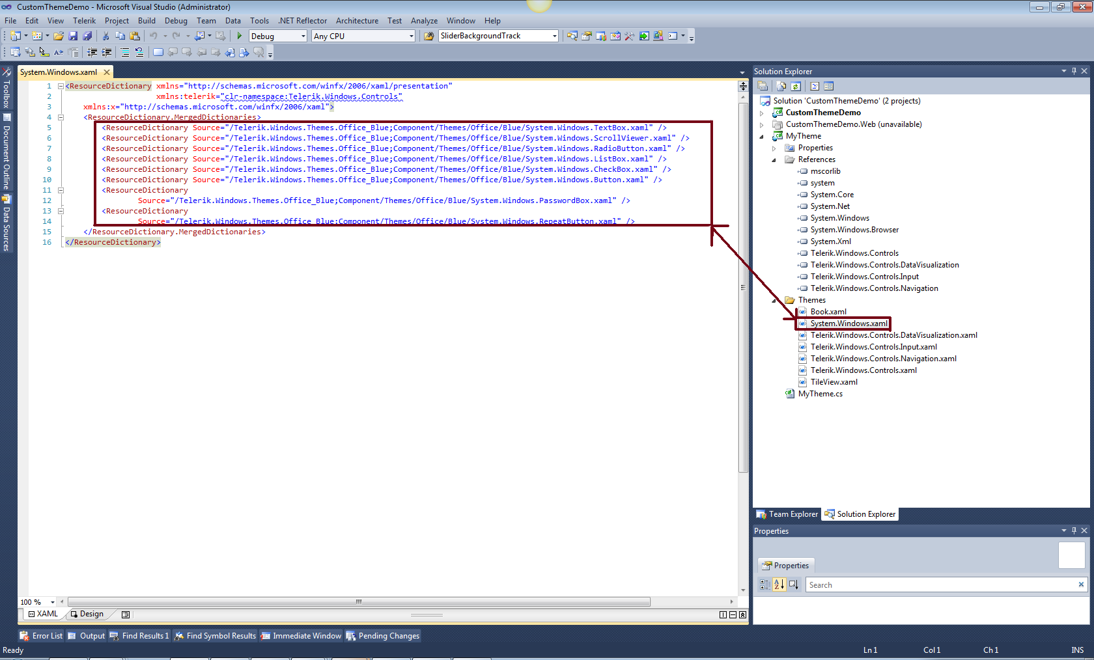
Task: Open the Error List tab
Action: tap(42, 636)
